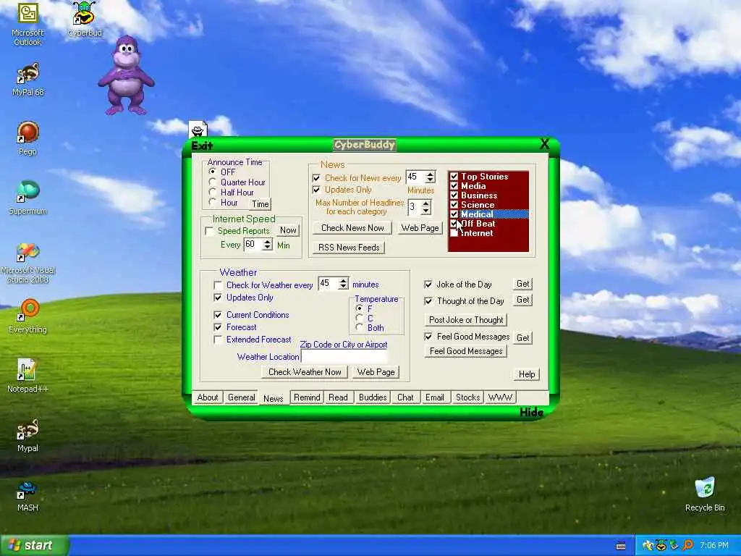Toggle Current Conditions checkbox
The width and height of the screenshot is (741, 556).
point(218,315)
